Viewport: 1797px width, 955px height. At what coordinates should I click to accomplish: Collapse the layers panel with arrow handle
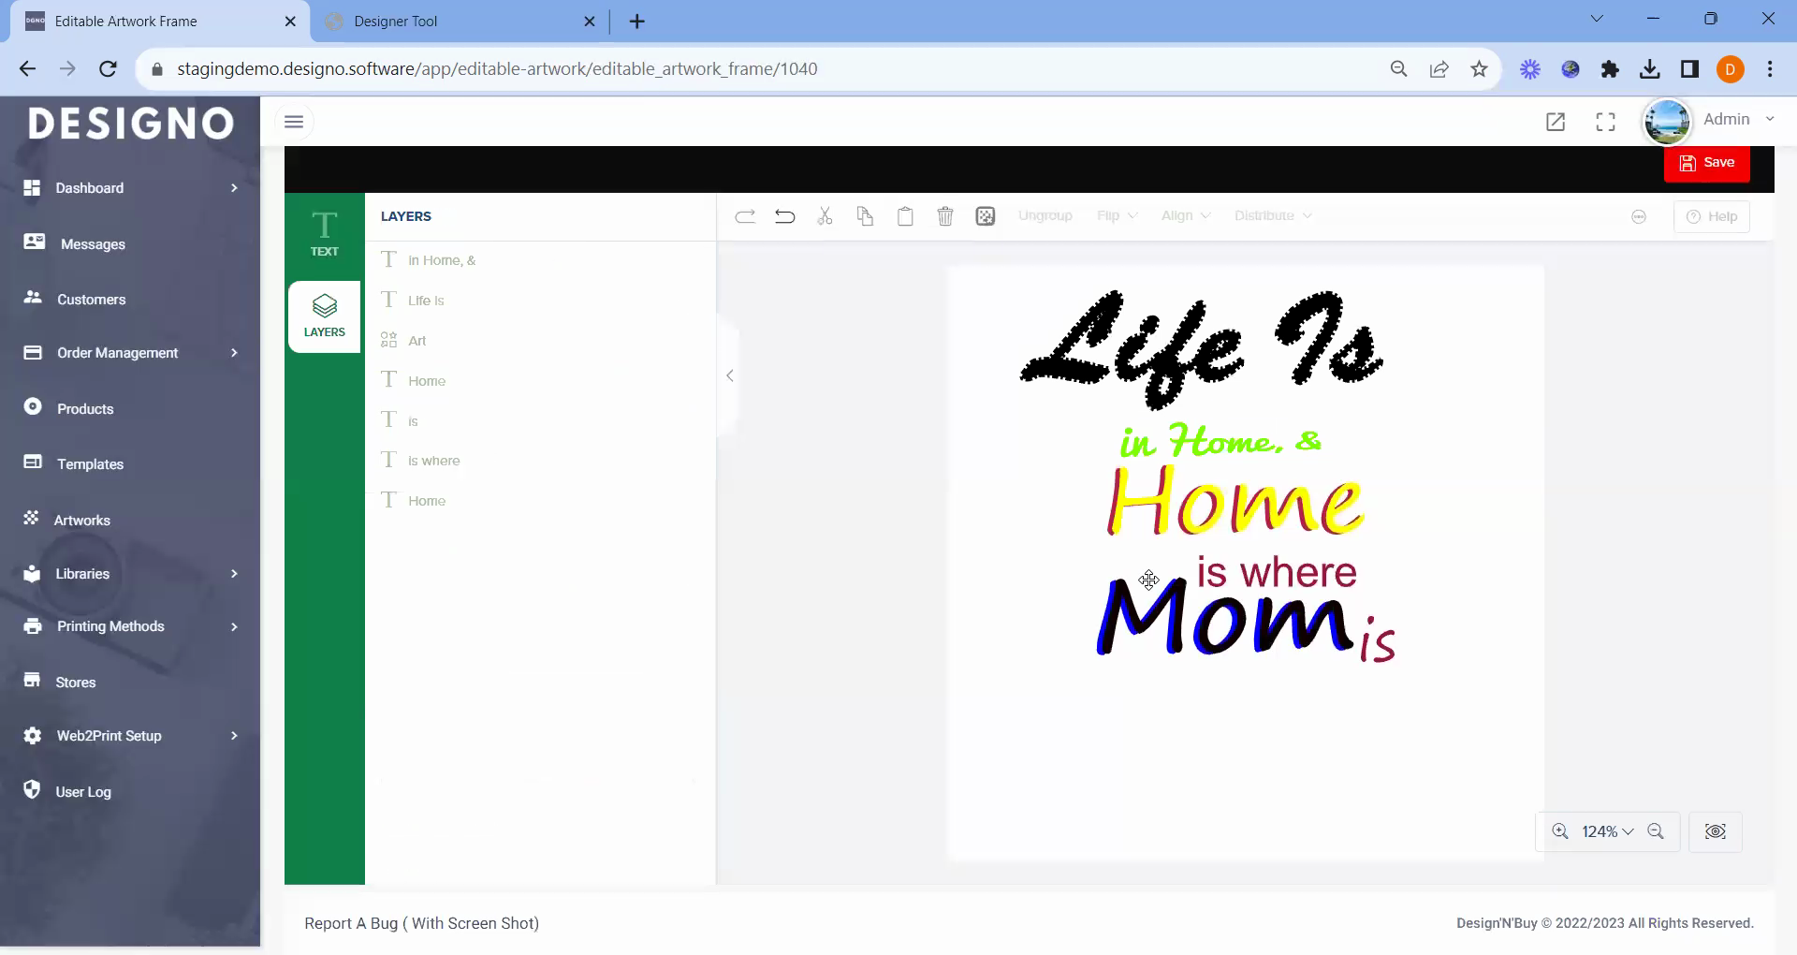(x=730, y=375)
